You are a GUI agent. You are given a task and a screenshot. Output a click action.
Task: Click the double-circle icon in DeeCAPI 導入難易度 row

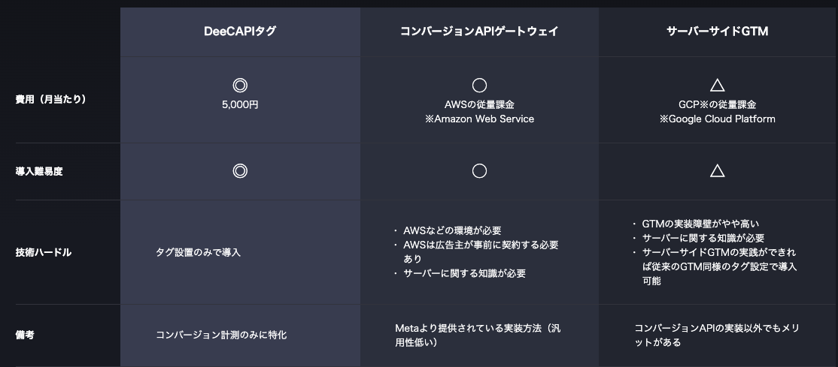pyautogui.click(x=240, y=171)
